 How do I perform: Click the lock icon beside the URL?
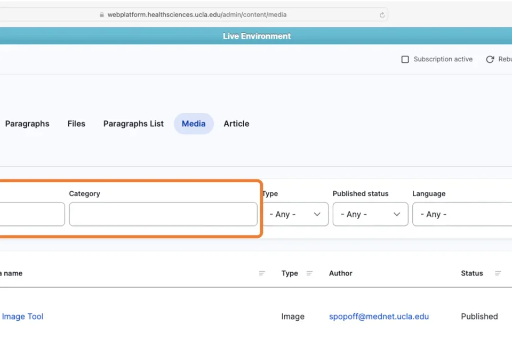coord(102,15)
